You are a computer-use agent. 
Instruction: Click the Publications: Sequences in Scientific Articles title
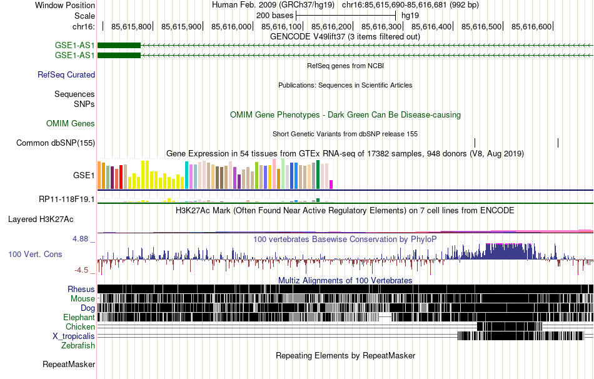[x=345, y=85]
